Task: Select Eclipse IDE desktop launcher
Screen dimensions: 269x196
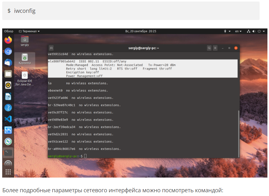Action: coord(25,79)
